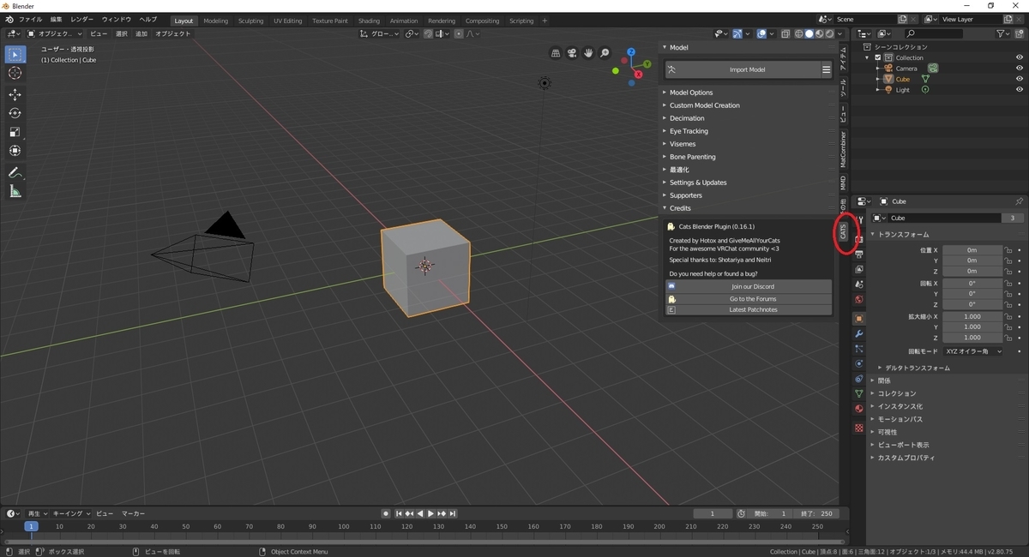Click the Go to the Forums button
1029x557 pixels.
click(749, 298)
